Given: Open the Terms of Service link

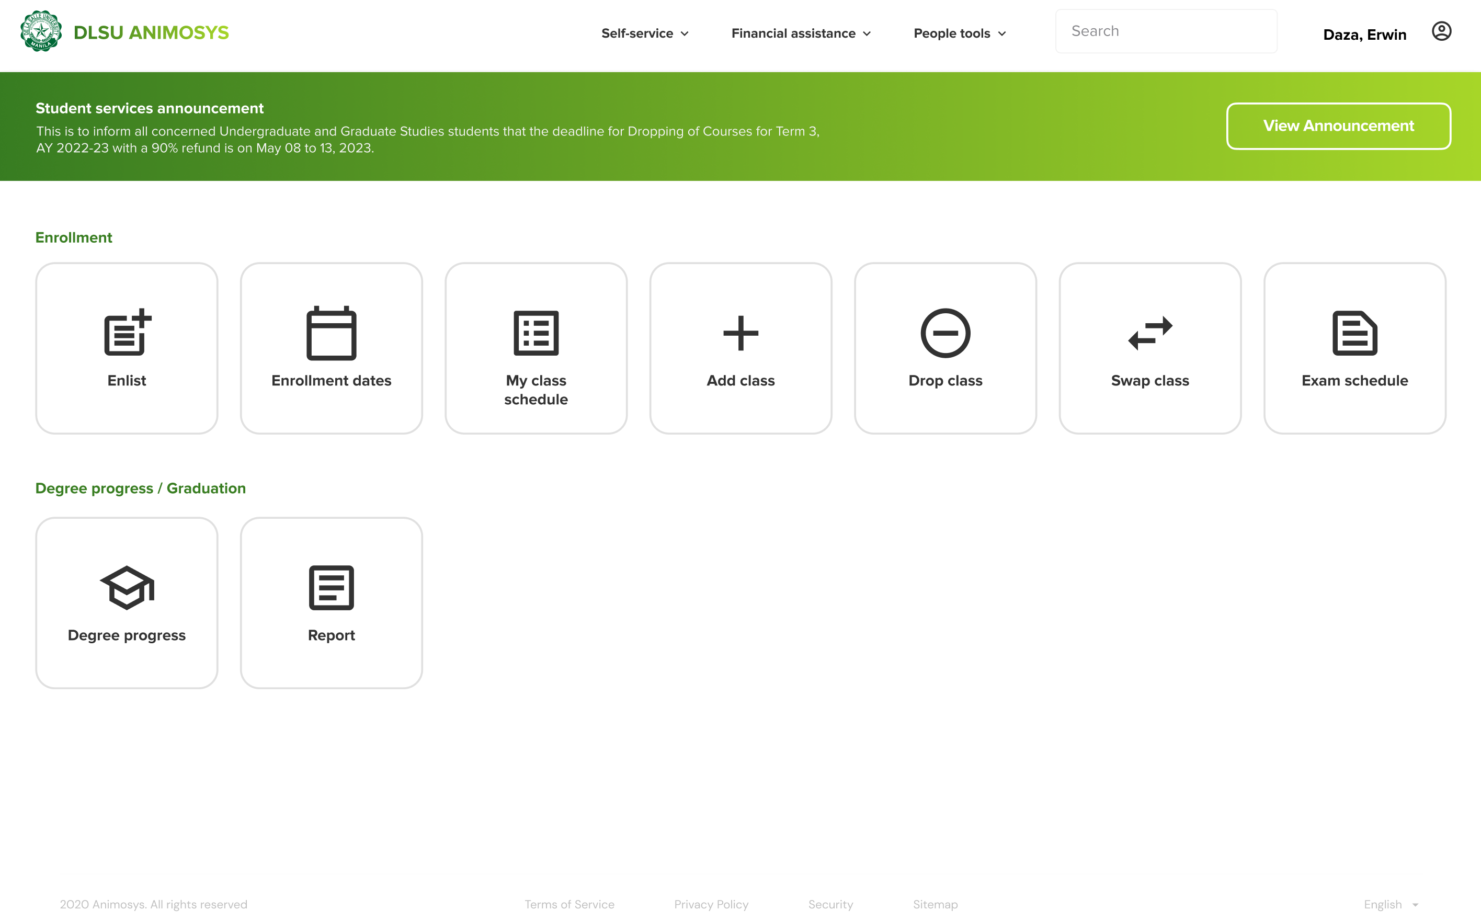Looking at the screenshot, I should [x=569, y=904].
